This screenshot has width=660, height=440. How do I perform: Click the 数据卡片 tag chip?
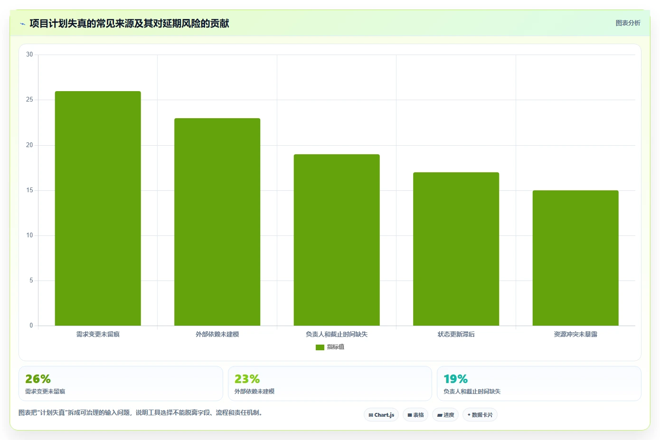(480, 415)
